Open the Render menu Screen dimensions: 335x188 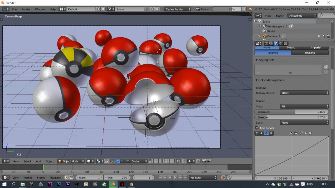(x=26, y=9)
